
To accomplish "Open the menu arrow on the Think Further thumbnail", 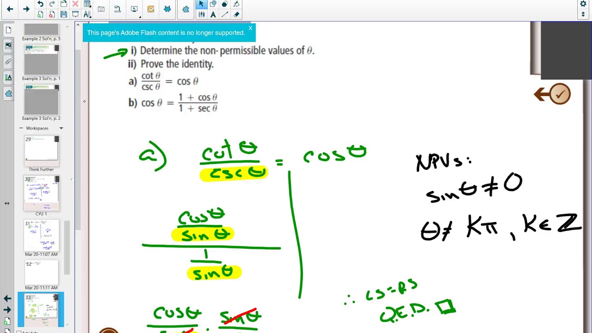I will tap(56, 139).
